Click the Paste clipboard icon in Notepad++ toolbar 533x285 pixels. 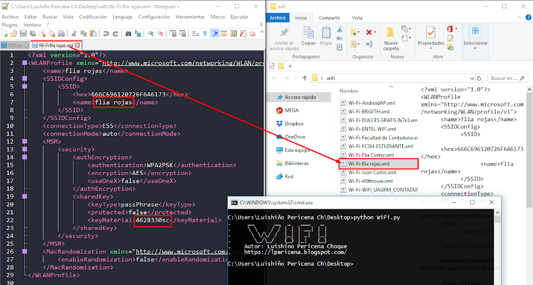coord(93,33)
